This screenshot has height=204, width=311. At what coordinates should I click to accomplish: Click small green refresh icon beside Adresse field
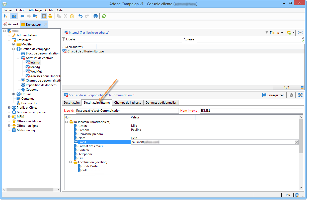click(x=303, y=41)
